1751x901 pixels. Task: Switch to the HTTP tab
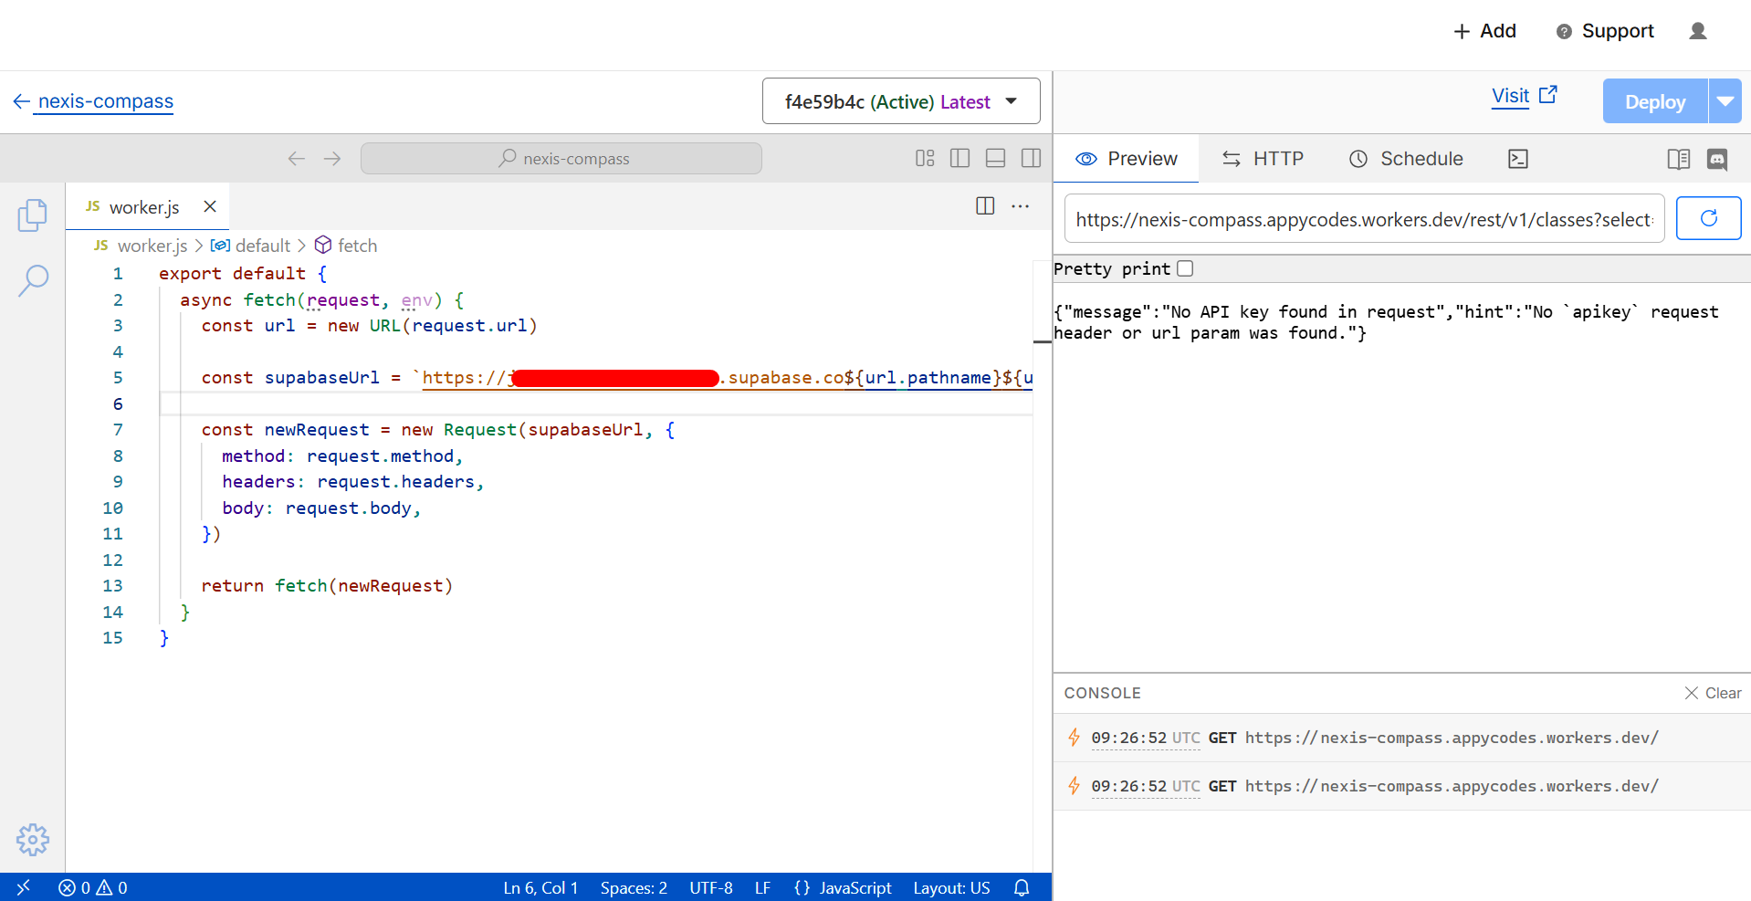pyautogui.click(x=1275, y=158)
